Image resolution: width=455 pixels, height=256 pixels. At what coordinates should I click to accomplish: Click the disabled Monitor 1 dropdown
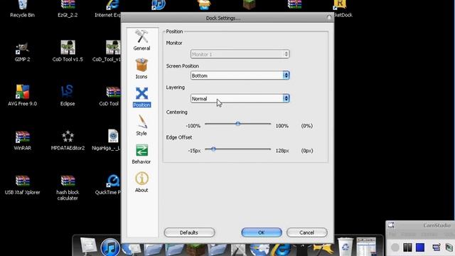tap(240, 54)
